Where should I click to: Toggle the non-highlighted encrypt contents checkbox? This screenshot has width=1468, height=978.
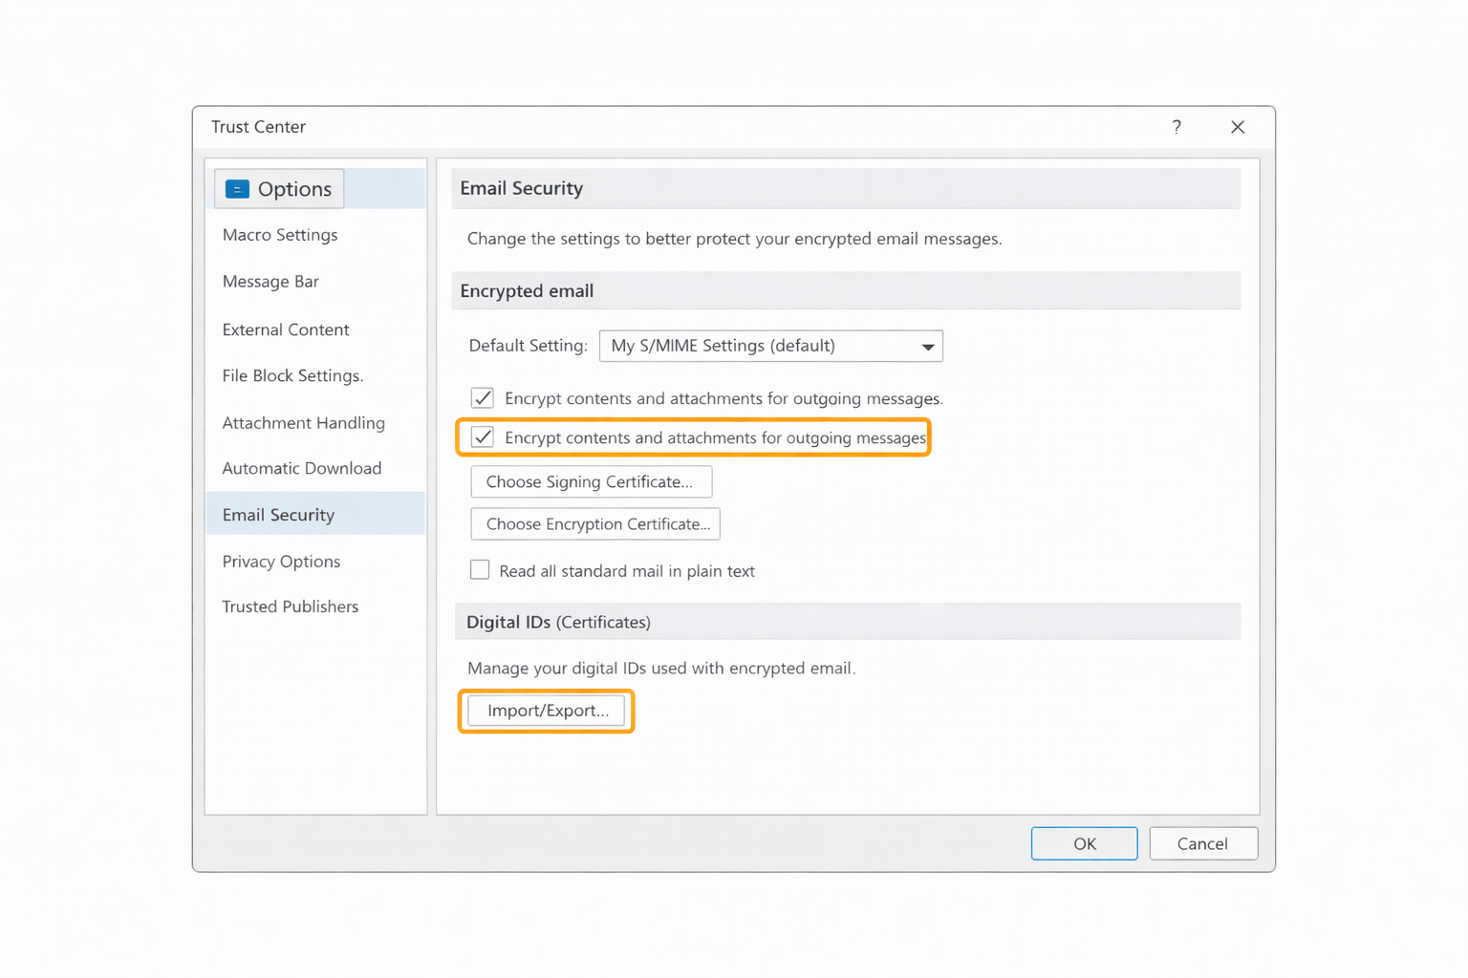pos(483,398)
